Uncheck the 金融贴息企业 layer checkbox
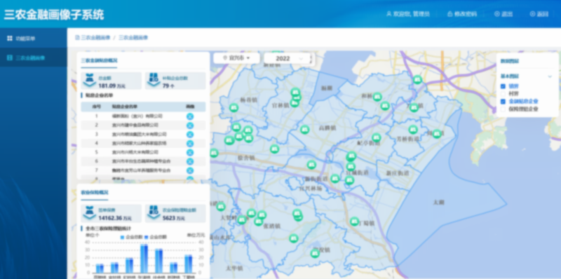The width and height of the screenshot is (561, 279). click(503, 102)
